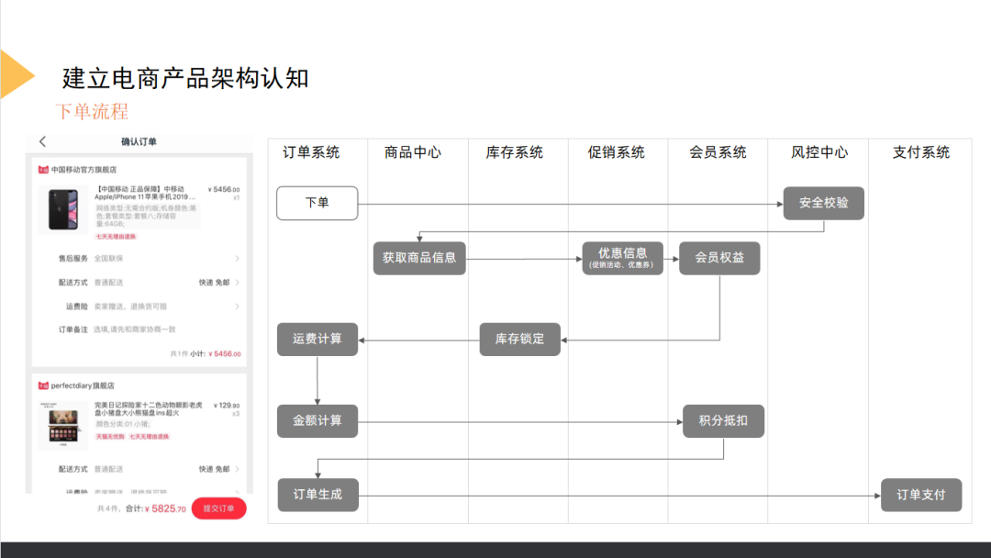Screen dimensions: 991x558
Task: Click the 订单备注 input field
Action: [135, 329]
